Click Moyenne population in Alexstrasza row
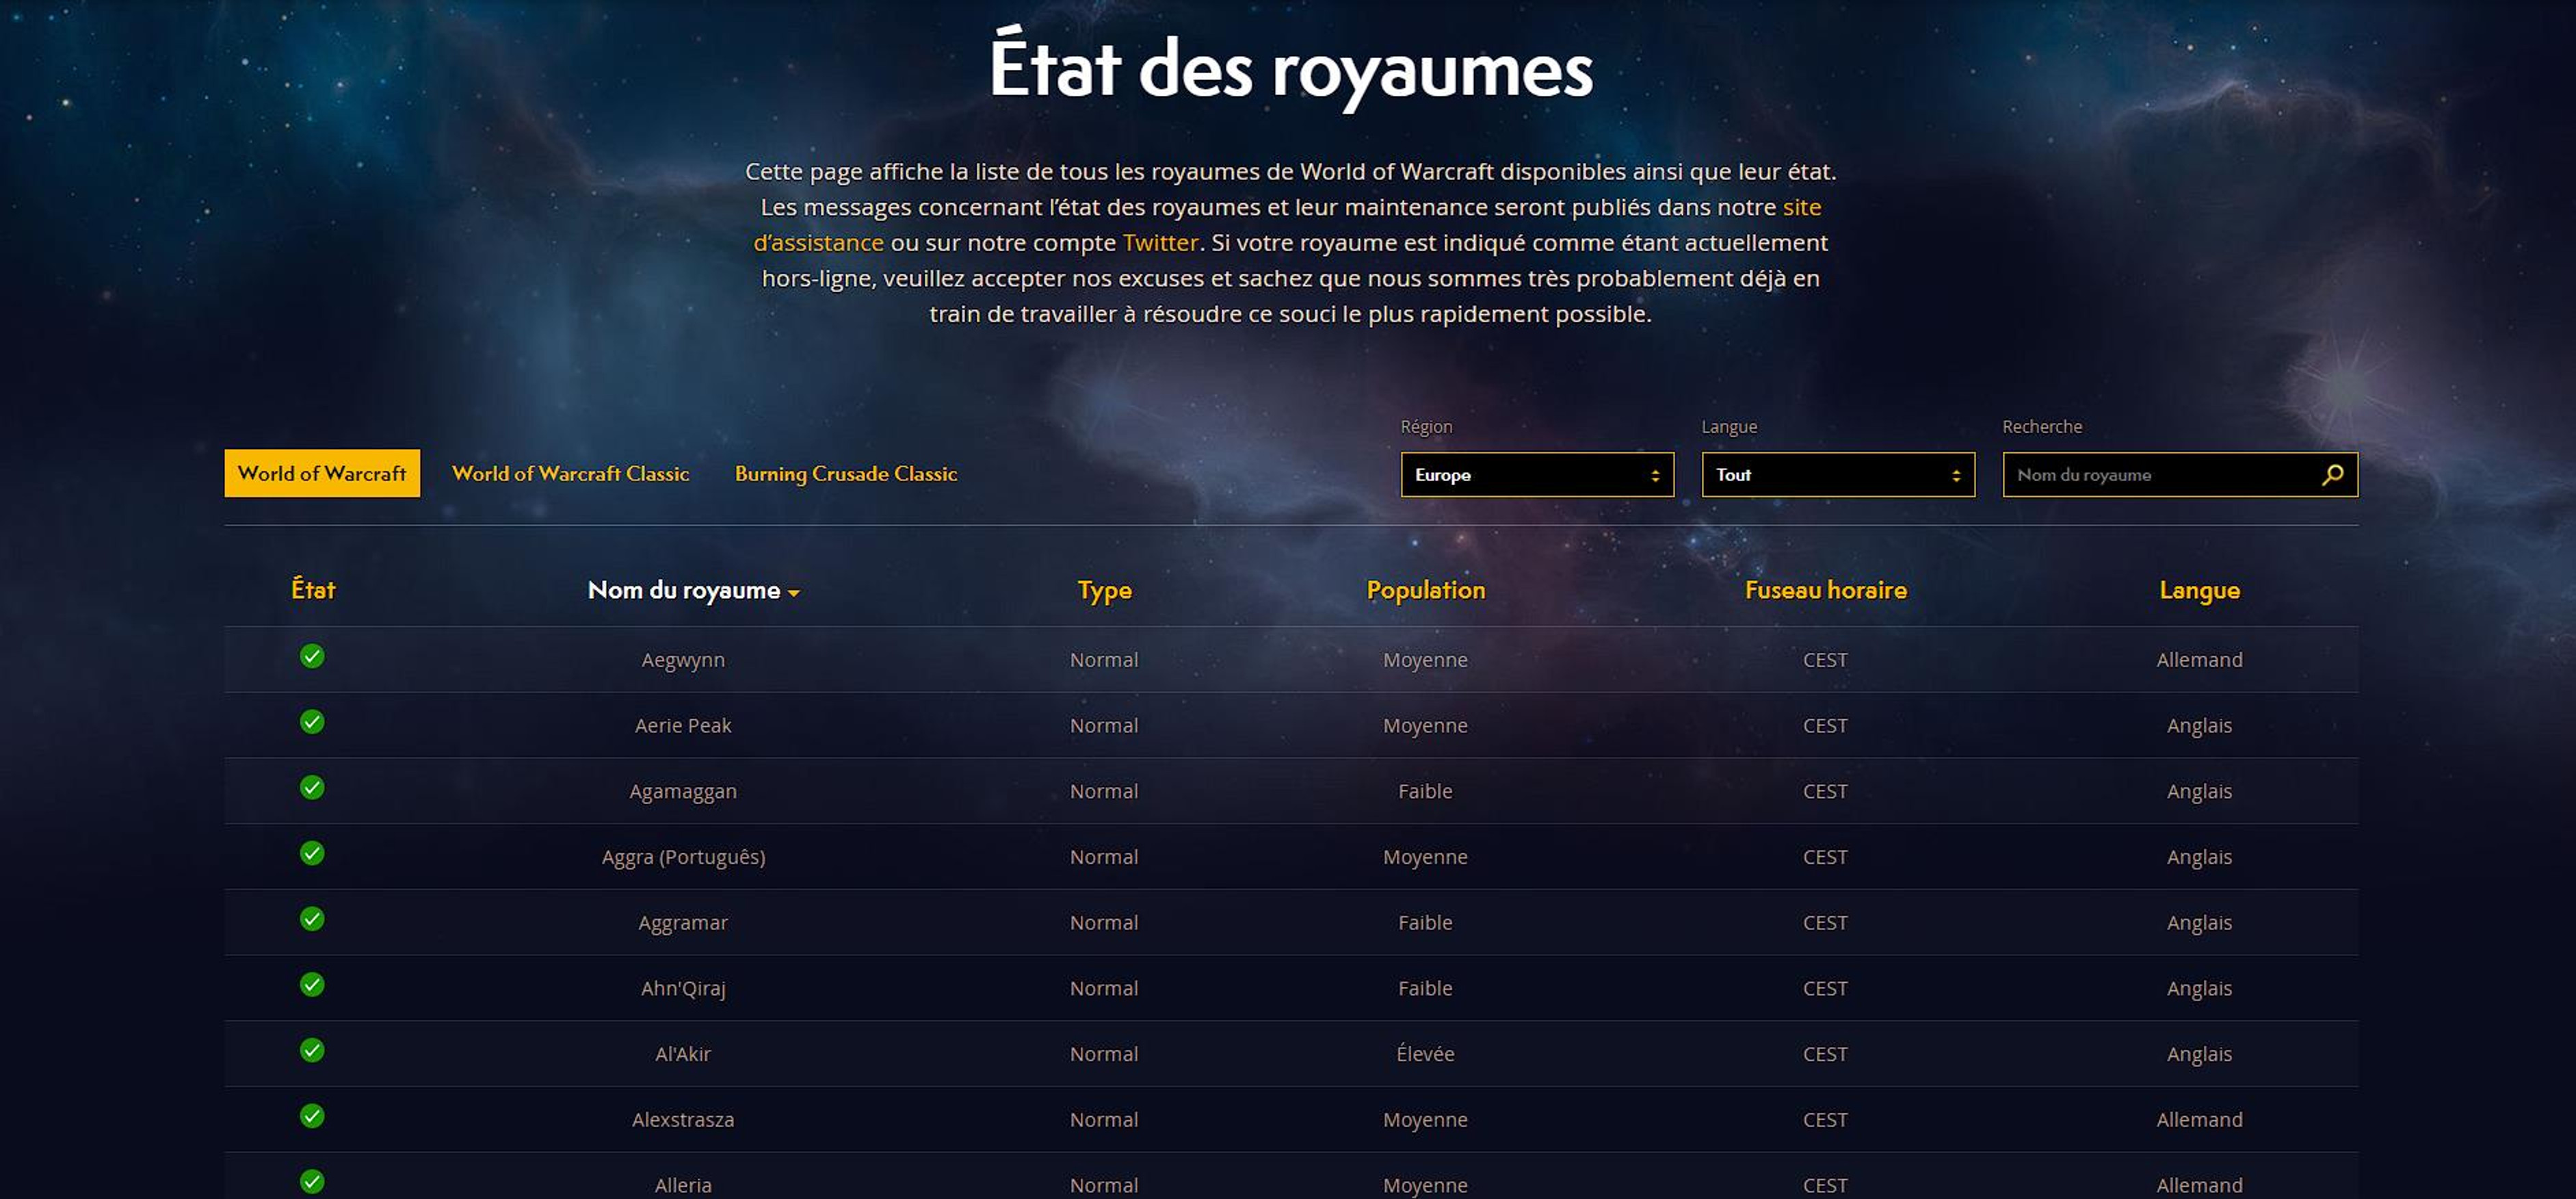Screen dimensions: 2576x1199 [1425, 1120]
